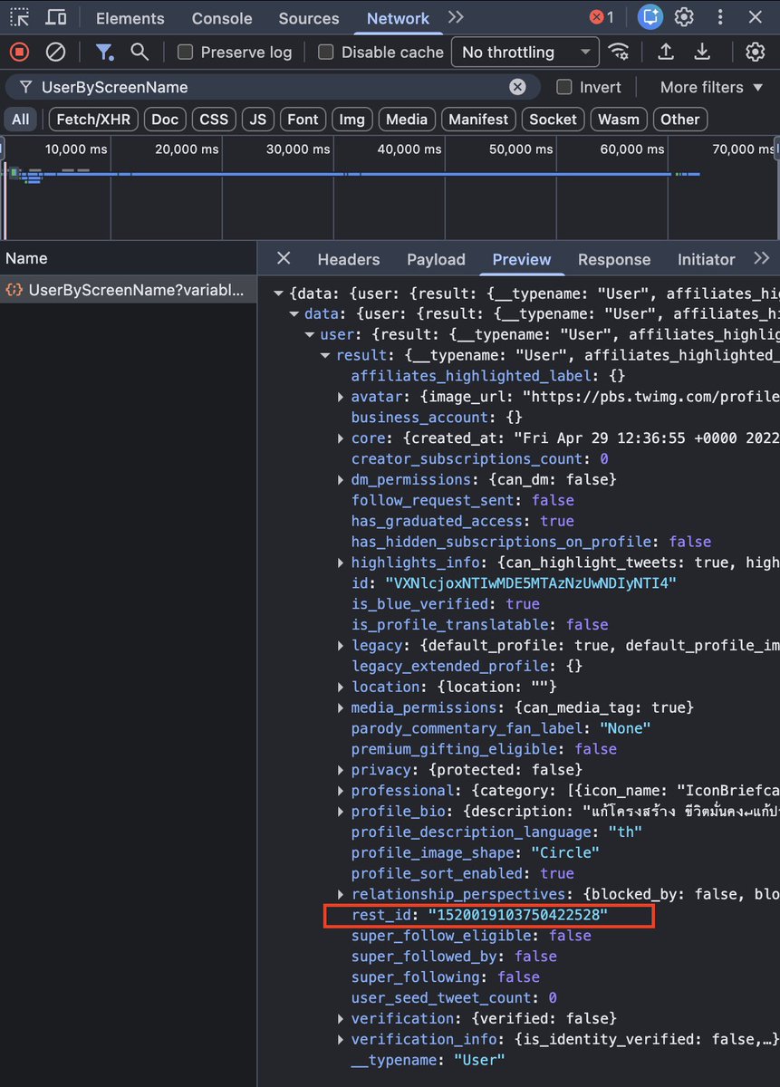Open network search magnifier

[140, 52]
